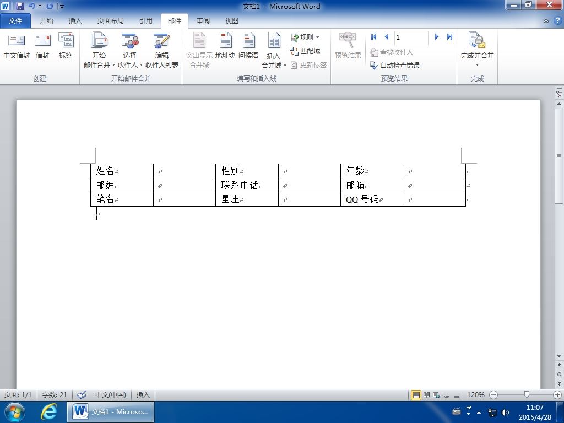This screenshot has height=423, width=564.
Task: Open Insert Merge Field (插入合并域) dropdown
Action: click(274, 50)
